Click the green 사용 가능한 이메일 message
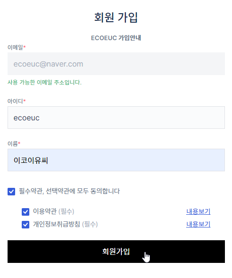 click(44, 82)
